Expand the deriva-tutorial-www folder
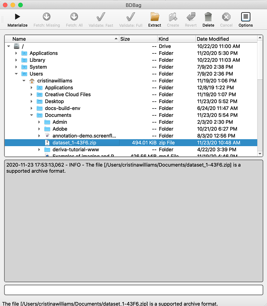267x306 pixels. point(39,149)
